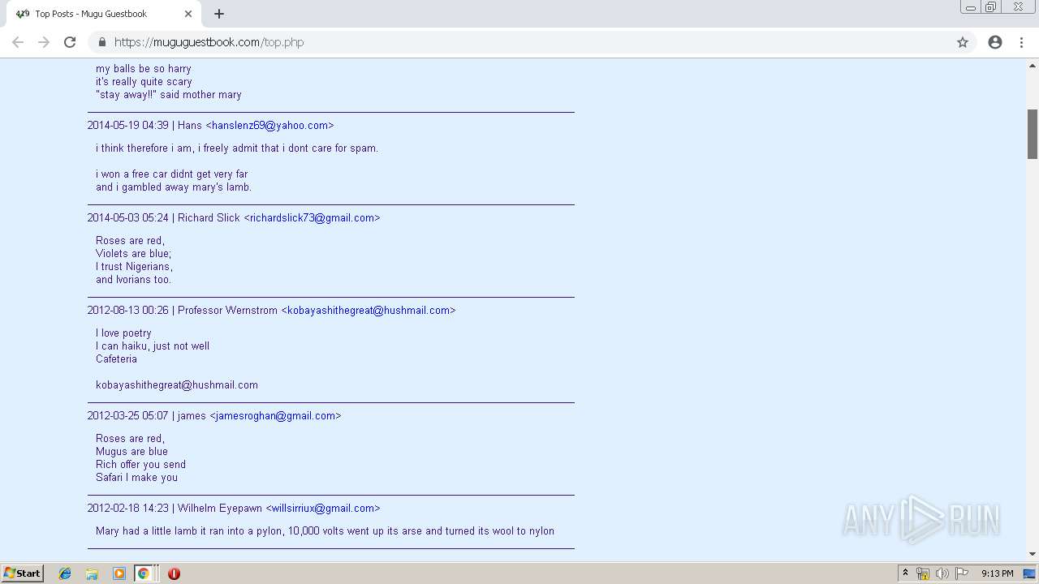This screenshot has width=1039, height=584.
Task: Click the network tray icon
Action: pos(922,573)
